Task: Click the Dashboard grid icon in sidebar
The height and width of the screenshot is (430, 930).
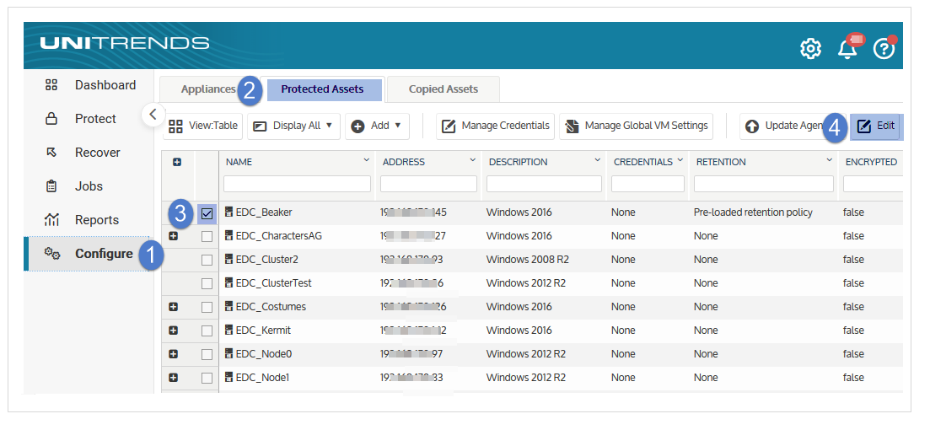Action: pos(51,85)
